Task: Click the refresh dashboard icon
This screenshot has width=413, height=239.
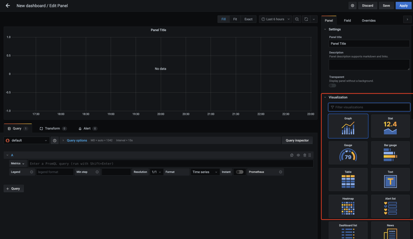Action: click(306, 19)
